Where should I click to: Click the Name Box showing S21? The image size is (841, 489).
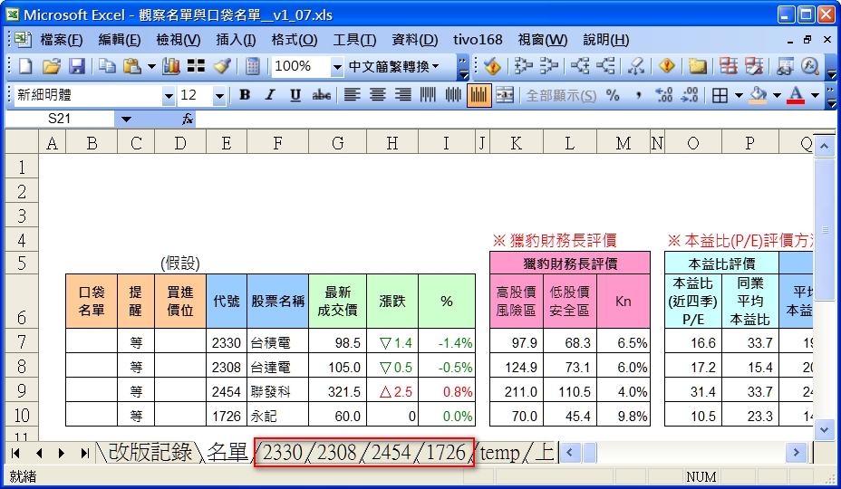click(x=59, y=119)
